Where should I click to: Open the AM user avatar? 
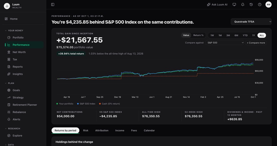coord(269,4)
